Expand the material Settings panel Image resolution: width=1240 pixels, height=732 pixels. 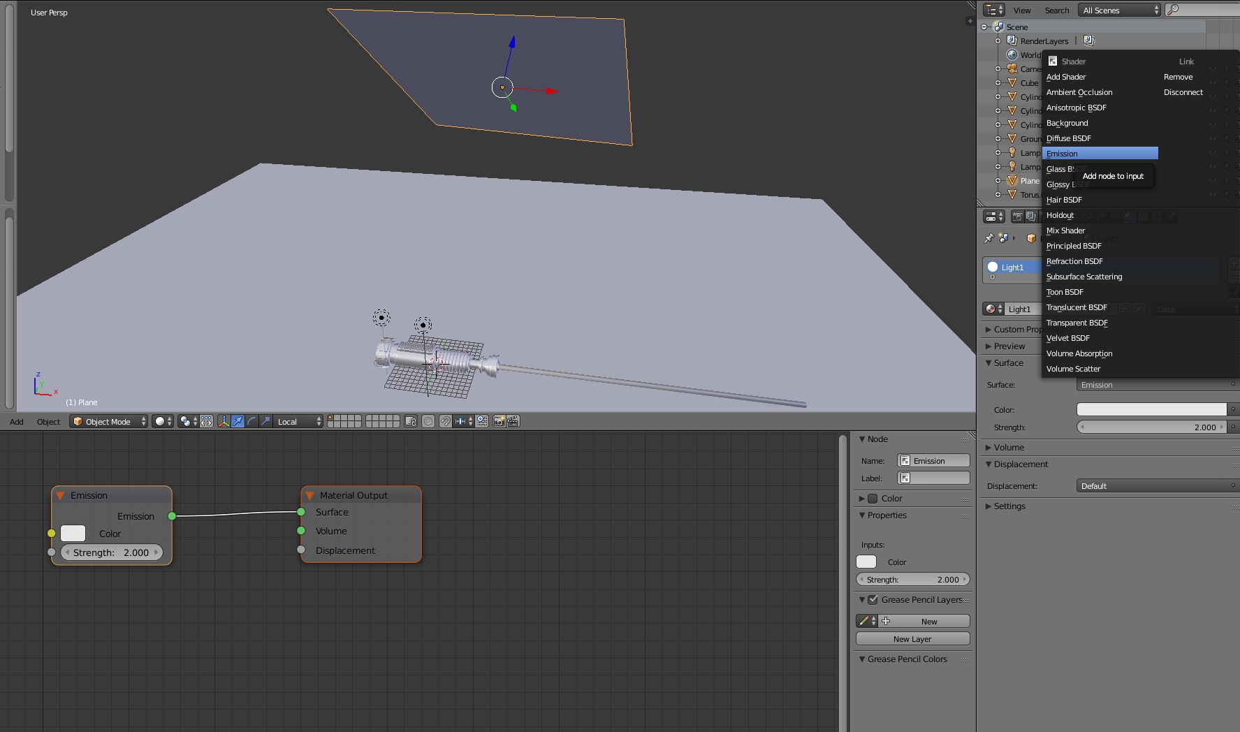tap(989, 506)
